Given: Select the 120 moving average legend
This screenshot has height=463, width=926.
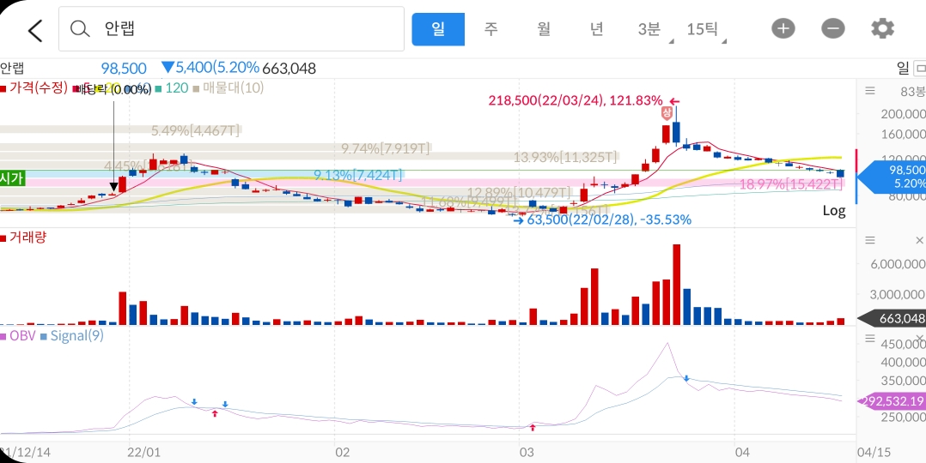Looking at the screenshot, I should 172,88.
